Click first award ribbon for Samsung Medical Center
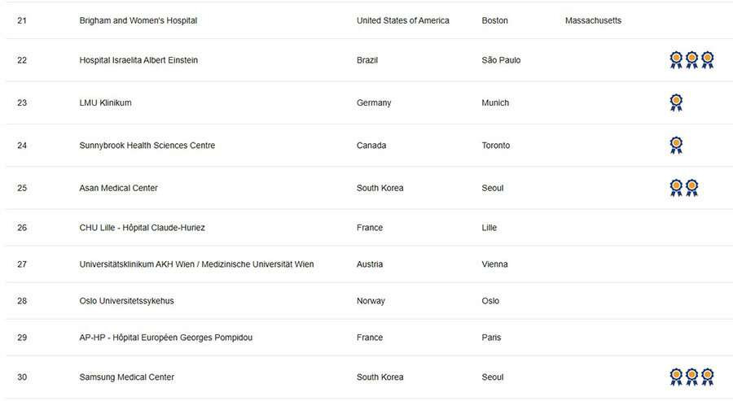Screen dimensions: 733x401 pos(676,377)
